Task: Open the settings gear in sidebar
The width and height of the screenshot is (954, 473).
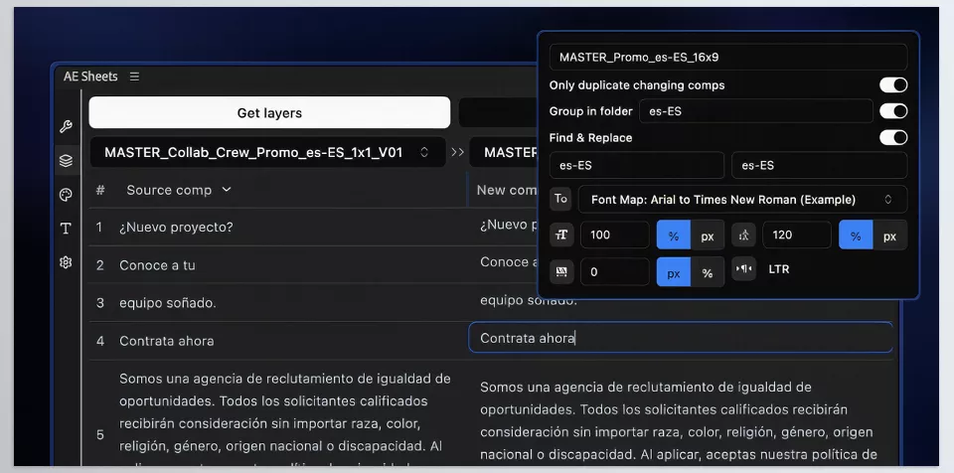Action: coord(66,262)
